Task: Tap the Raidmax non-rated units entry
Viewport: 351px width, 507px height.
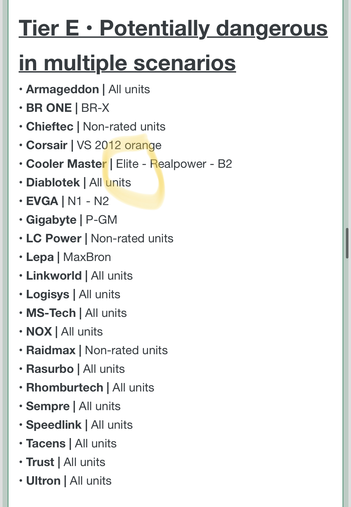Action: point(97,351)
